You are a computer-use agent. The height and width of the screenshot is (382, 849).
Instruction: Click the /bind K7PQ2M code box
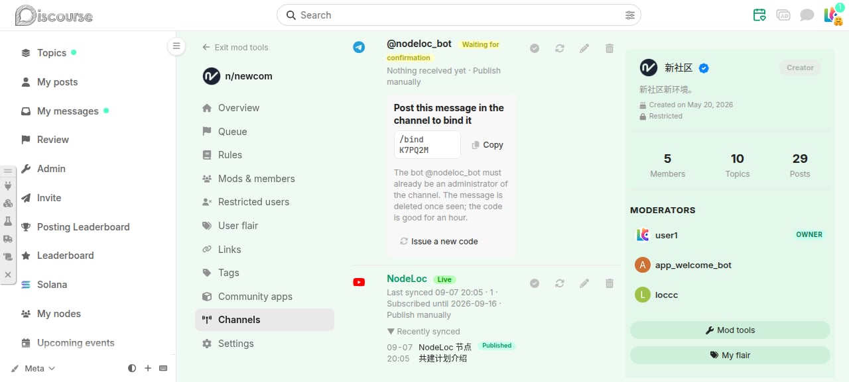pos(427,145)
